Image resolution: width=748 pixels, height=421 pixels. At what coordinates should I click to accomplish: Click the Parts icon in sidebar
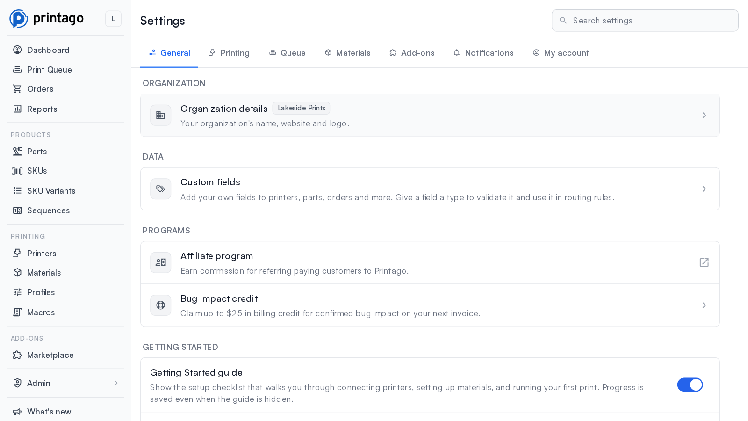[17, 152]
